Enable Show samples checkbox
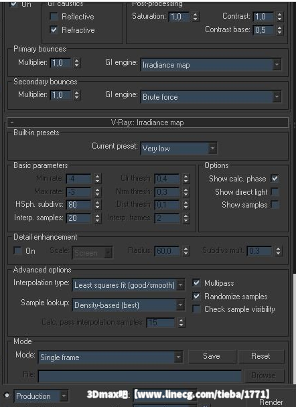This screenshot has width=296, height=407. [275, 205]
